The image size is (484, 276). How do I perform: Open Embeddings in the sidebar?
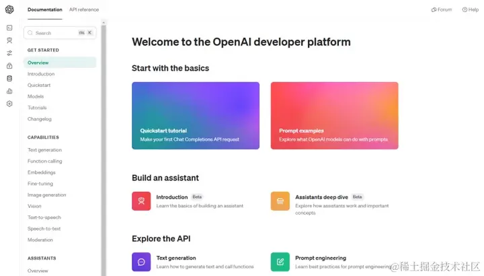tap(42, 172)
